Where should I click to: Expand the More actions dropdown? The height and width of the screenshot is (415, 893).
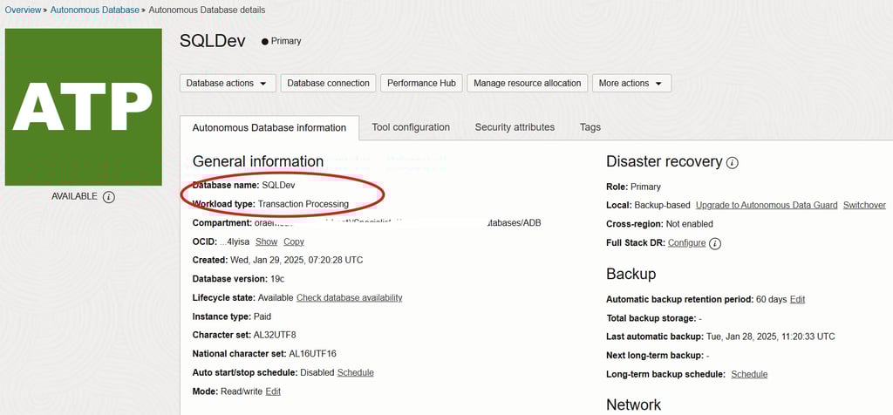[631, 83]
